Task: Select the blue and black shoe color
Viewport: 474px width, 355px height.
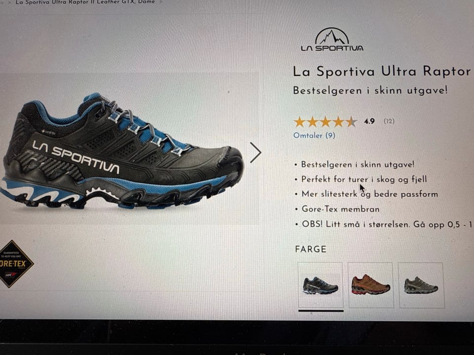Action: pyautogui.click(x=320, y=285)
